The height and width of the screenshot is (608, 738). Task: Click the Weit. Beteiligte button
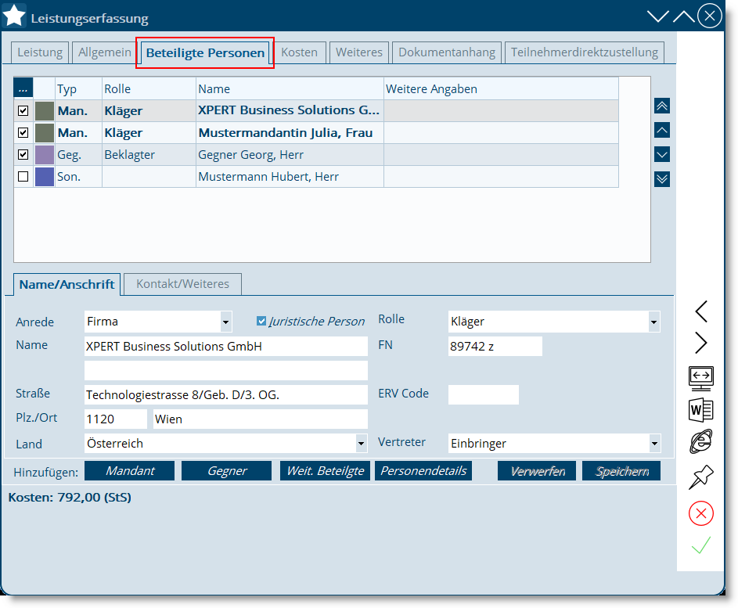(x=326, y=471)
